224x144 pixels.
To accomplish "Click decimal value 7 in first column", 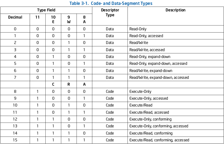I will click(x=15, y=78).
